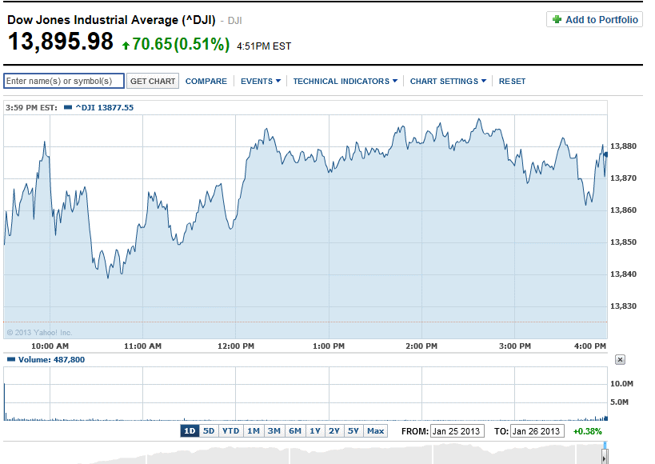This screenshot has width=655, height=464.
Task: Click the FROM date field
Action: point(457,431)
